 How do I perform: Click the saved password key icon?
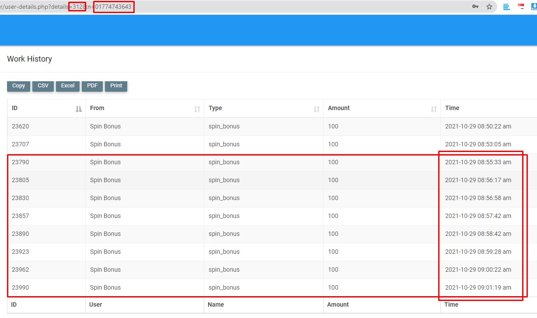(475, 7)
